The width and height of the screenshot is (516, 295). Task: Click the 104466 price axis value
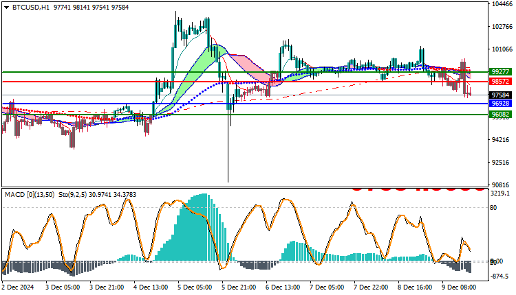(x=502, y=4)
